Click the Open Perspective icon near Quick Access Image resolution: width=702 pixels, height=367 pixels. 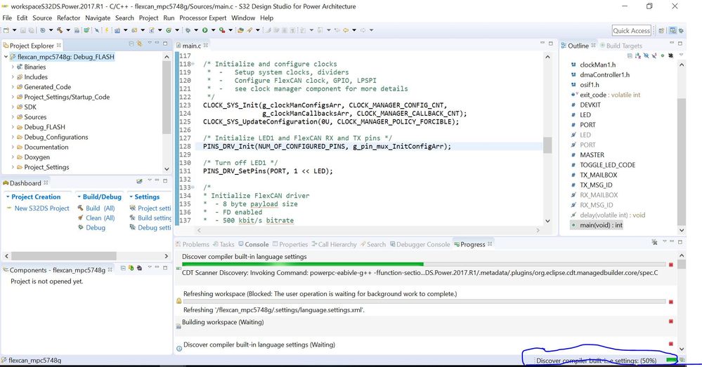[x=661, y=30]
